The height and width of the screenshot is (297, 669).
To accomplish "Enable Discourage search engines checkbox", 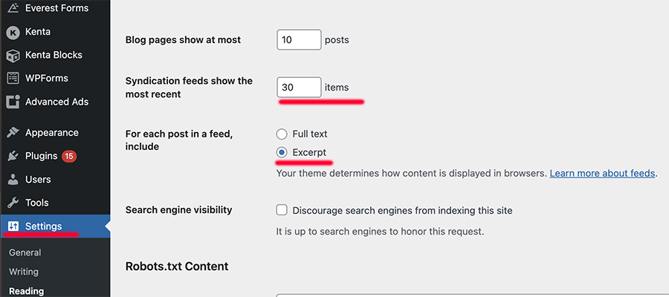I will point(282,210).
